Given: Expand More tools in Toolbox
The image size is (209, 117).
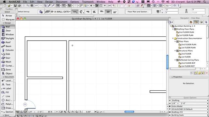Looking at the screenshot, I should click(x=7, y=115).
